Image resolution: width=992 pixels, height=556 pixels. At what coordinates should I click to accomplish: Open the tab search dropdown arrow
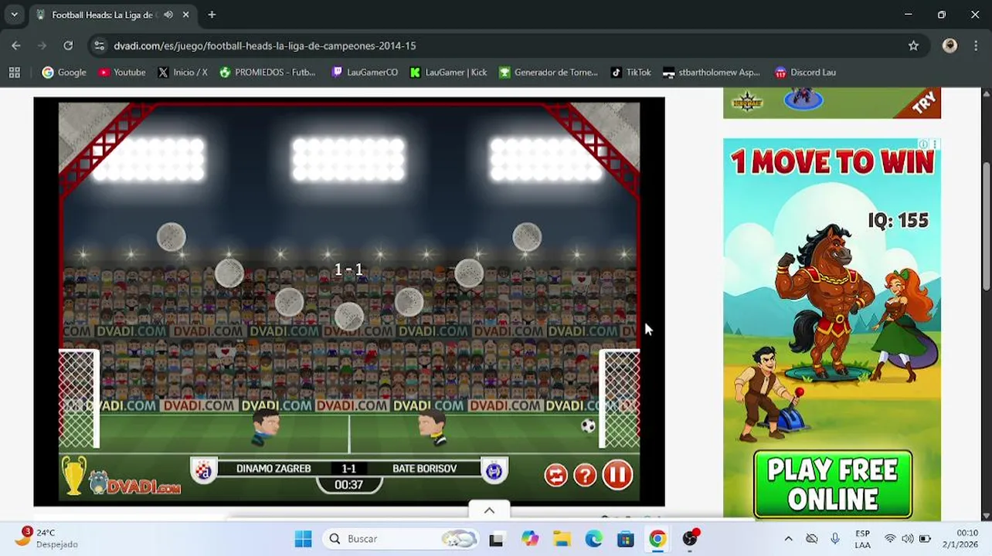click(x=14, y=15)
